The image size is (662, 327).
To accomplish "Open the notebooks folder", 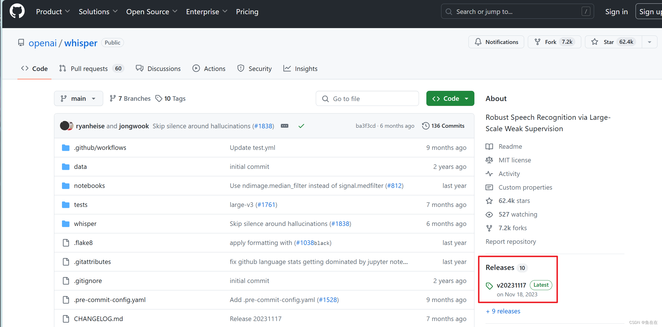I will 90,186.
